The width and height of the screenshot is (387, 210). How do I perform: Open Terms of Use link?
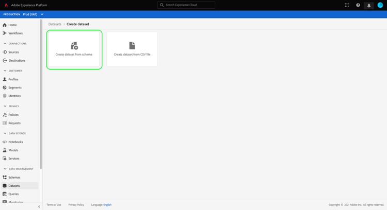pos(54,205)
